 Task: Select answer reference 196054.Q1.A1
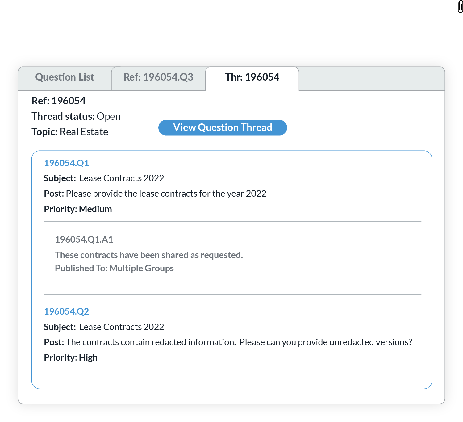click(x=84, y=240)
